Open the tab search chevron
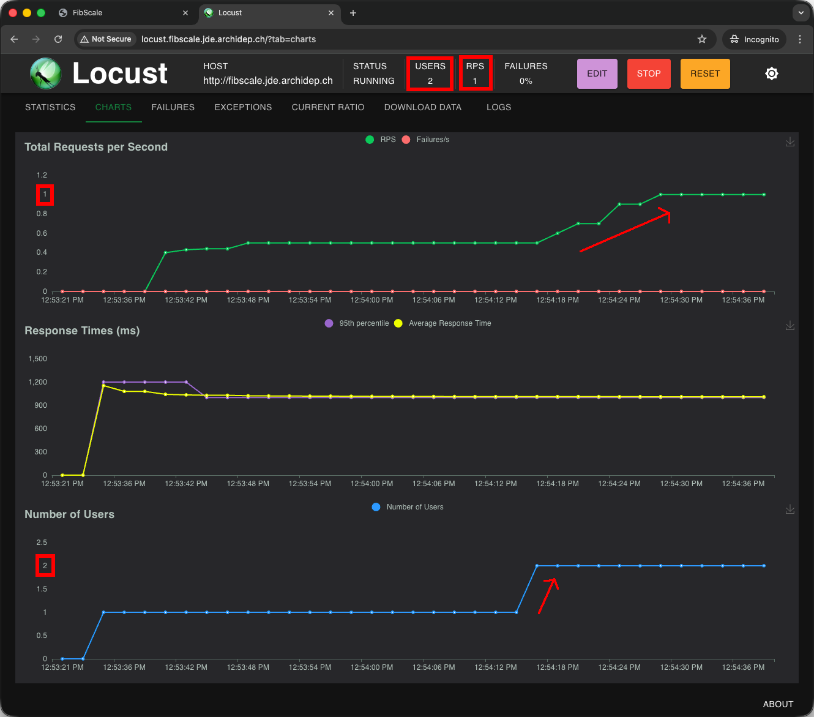814x717 pixels. click(801, 13)
